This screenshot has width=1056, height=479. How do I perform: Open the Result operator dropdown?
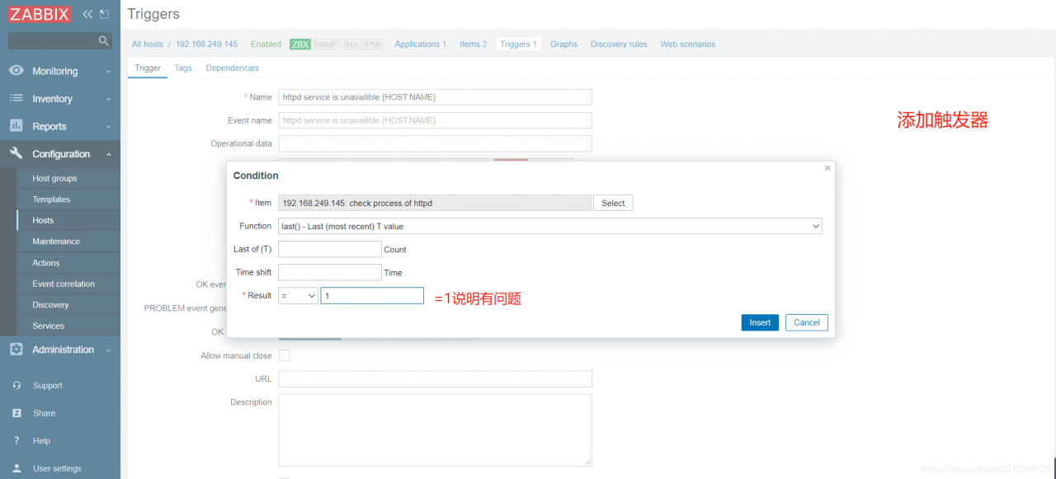(298, 295)
